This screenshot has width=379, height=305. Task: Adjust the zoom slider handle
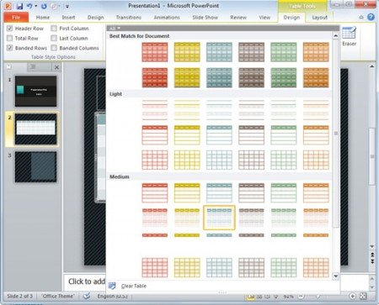pyautogui.click(x=318, y=296)
